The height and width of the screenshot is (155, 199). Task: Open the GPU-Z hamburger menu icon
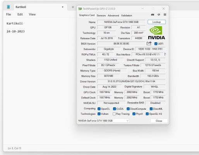[165, 15]
